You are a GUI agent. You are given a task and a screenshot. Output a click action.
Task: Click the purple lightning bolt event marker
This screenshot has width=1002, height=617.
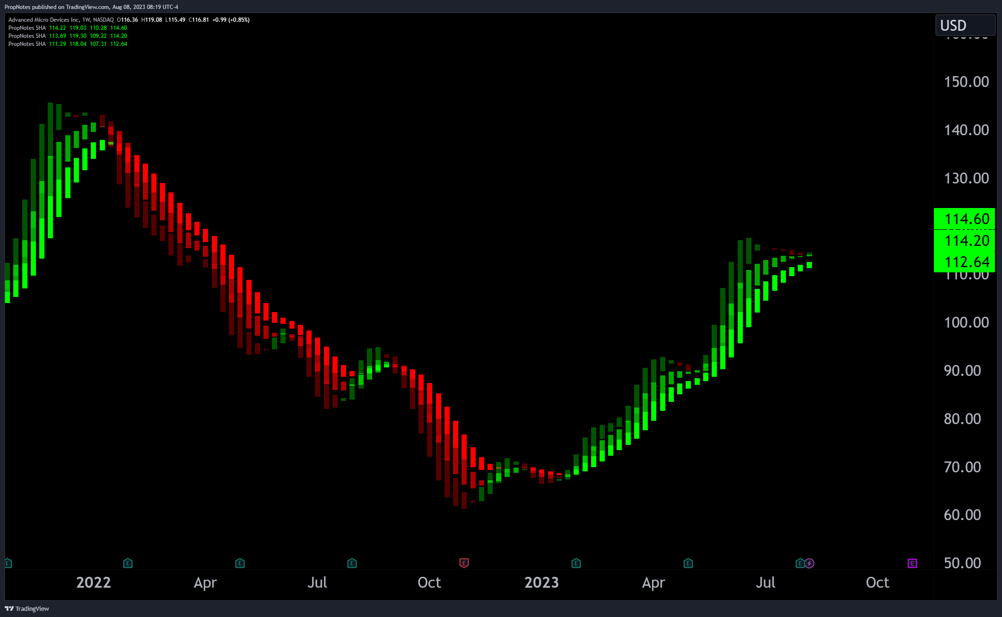[810, 563]
